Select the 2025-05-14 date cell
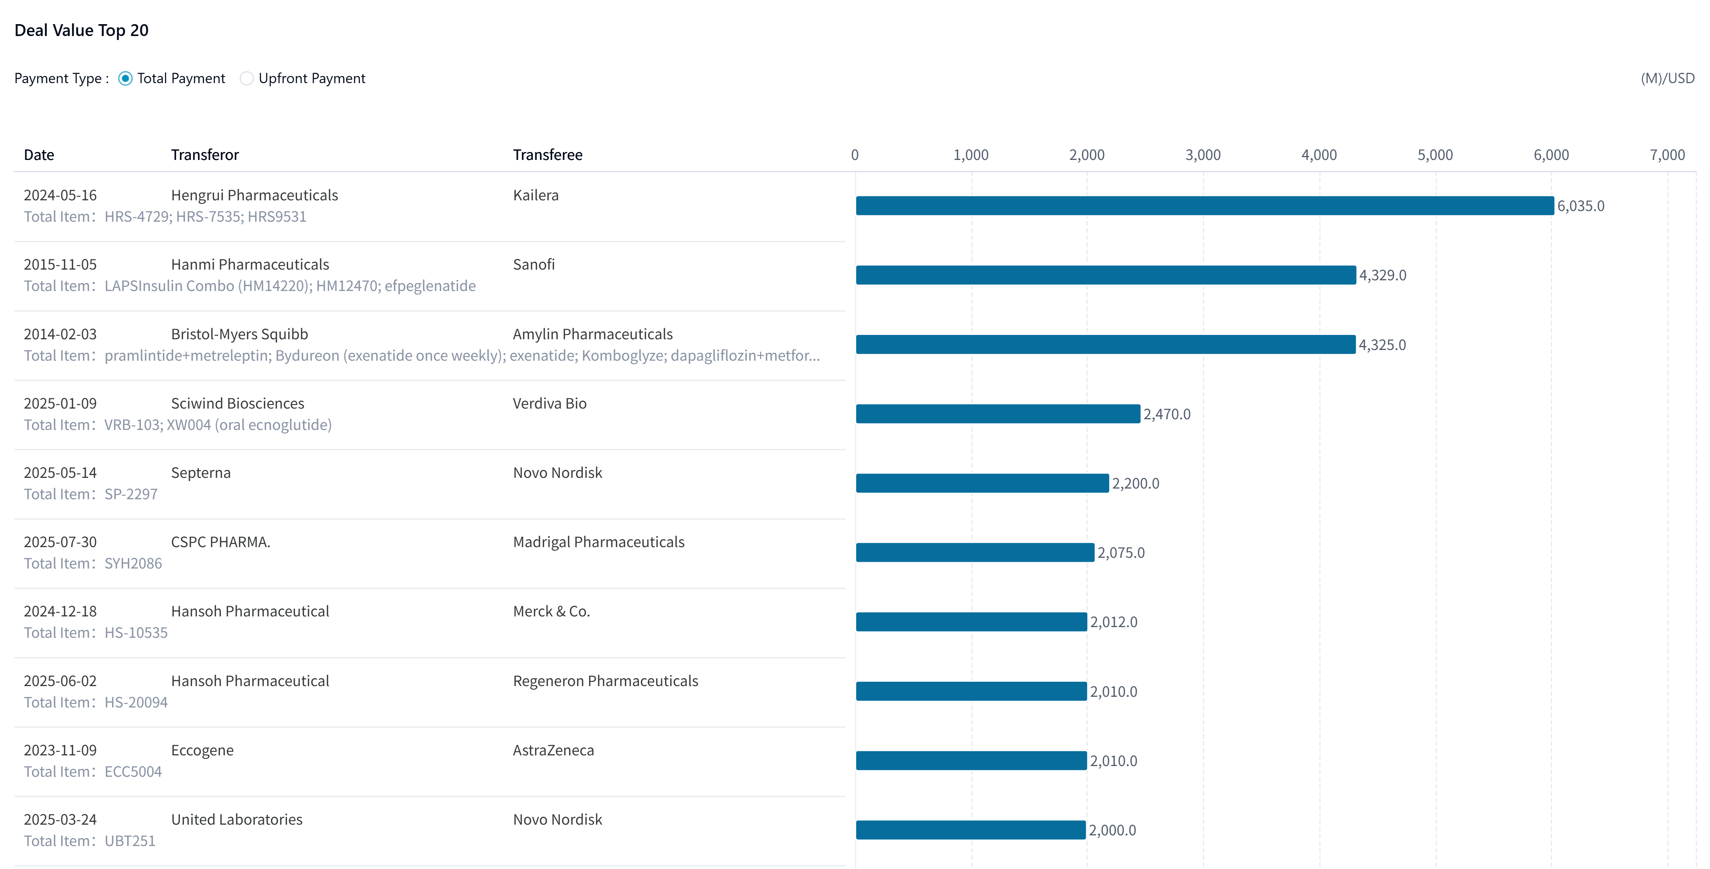 (x=61, y=473)
